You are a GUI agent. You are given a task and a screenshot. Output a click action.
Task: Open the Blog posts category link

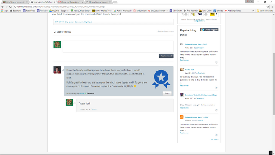point(69,22)
